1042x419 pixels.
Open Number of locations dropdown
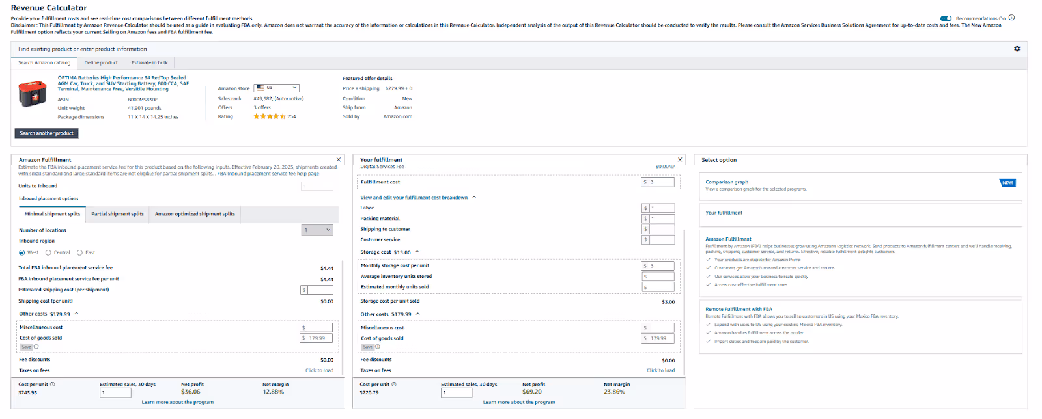tap(318, 230)
